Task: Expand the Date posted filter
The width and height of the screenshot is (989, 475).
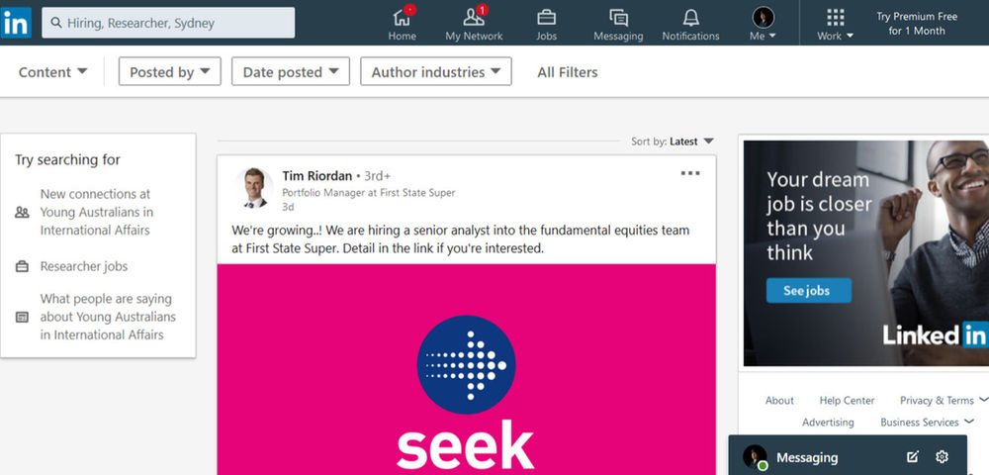Action: [291, 72]
